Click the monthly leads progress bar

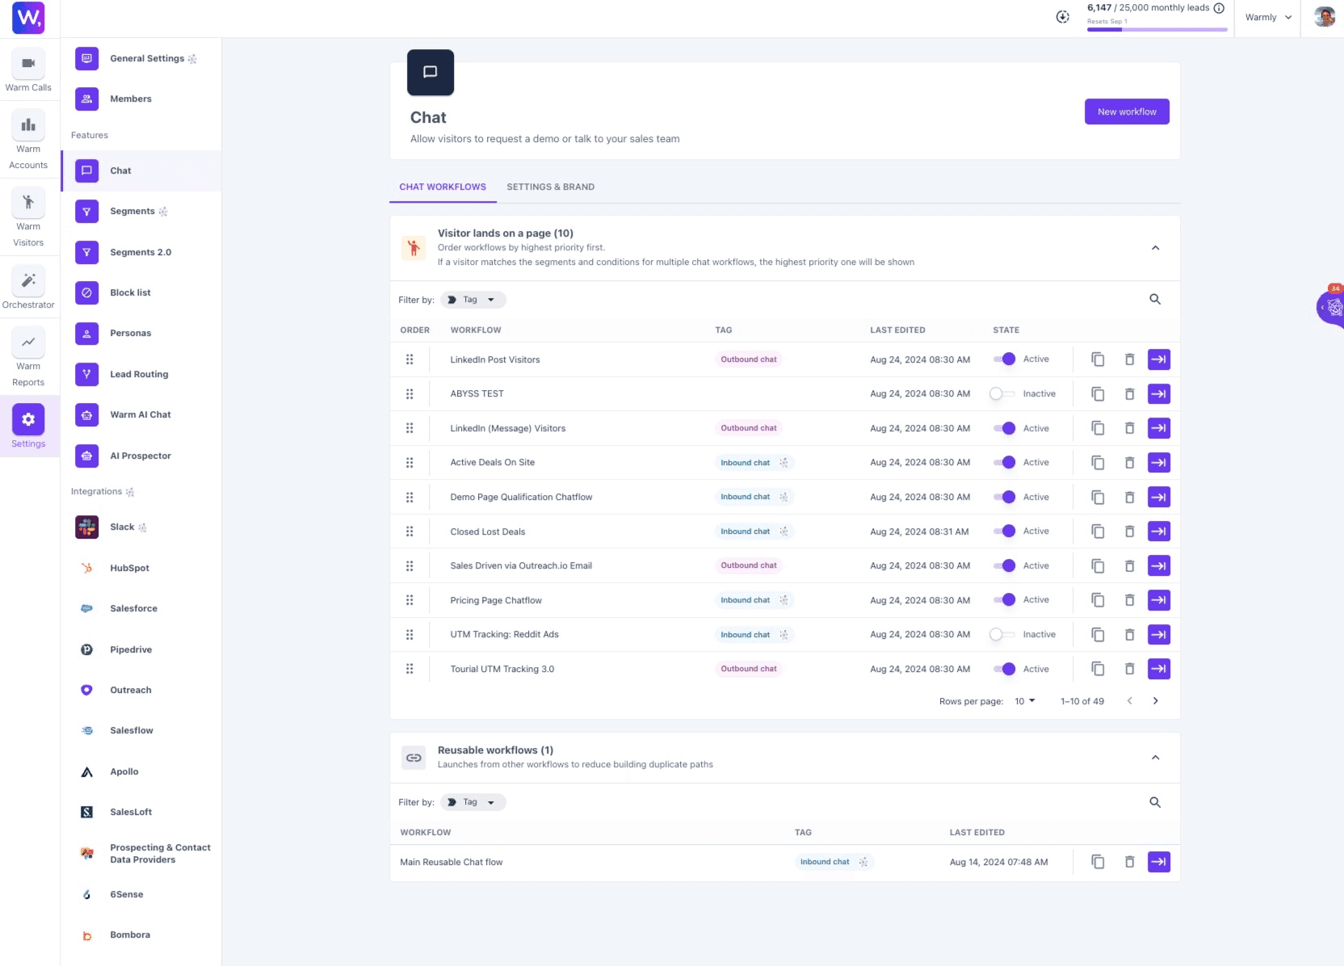(1157, 30)
